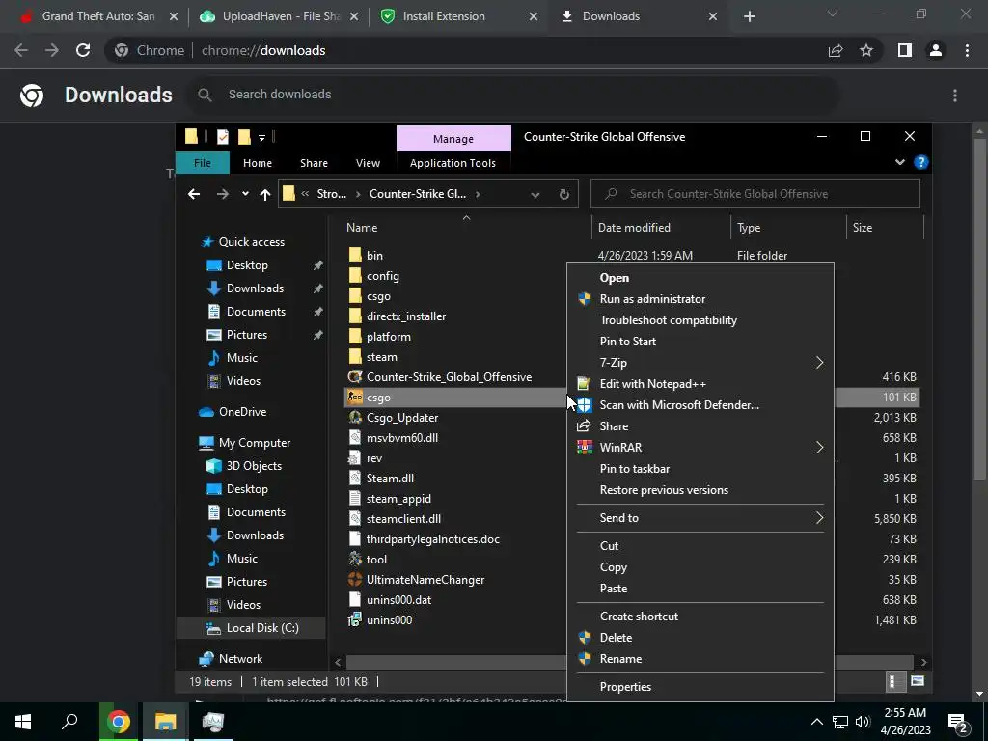Click Scan with Microsoft Defender
The image size is (988, 741).
click(x=679, y=405)
